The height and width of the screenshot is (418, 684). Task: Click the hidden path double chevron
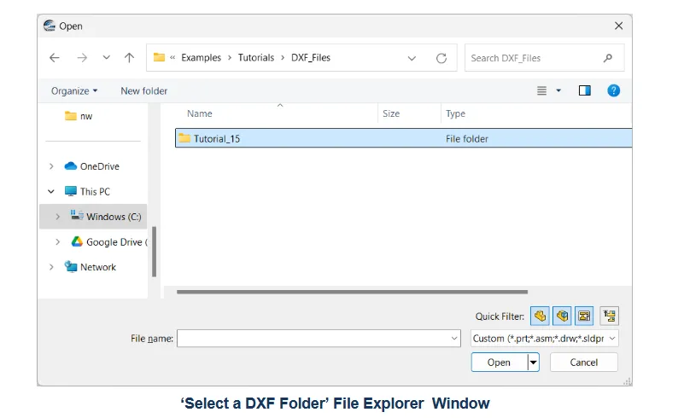[x=172, y=57]
